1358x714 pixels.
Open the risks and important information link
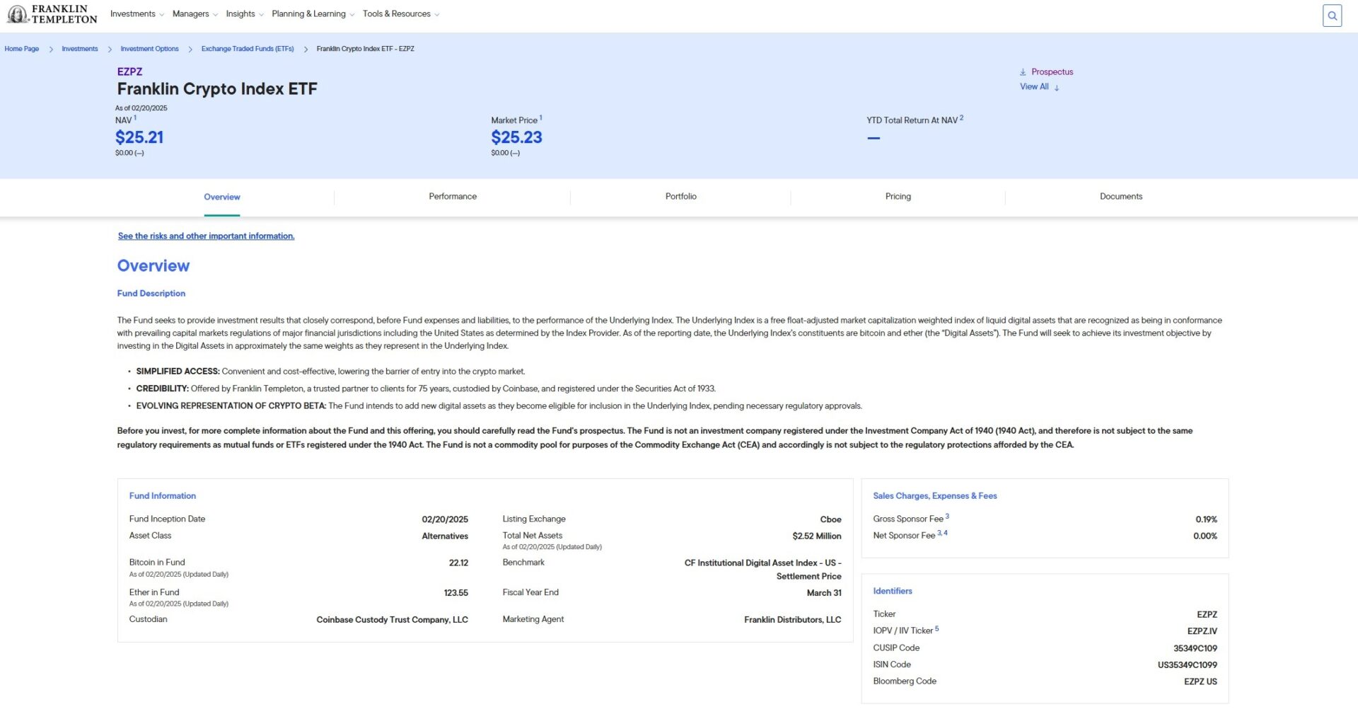(206, 236)
